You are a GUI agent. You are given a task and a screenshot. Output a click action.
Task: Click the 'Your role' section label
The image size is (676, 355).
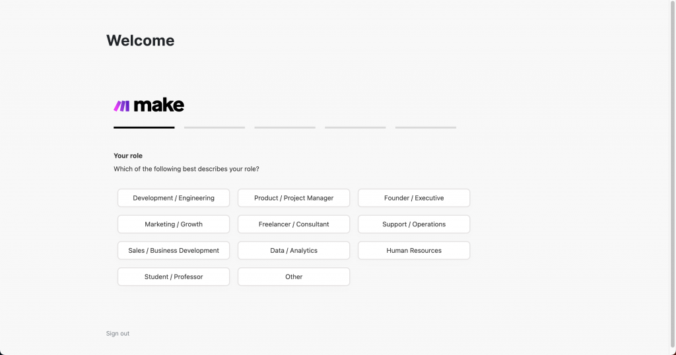coord(128,156)
